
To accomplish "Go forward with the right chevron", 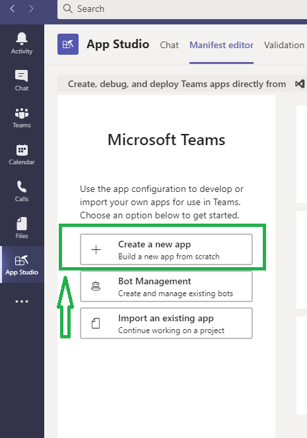I will pos(31,9).
